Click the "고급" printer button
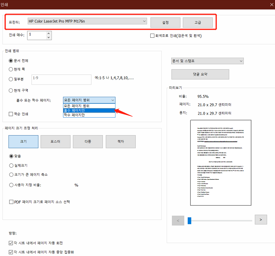The width and height of the screenshot is (275, 256). click(x=197, y=22)
